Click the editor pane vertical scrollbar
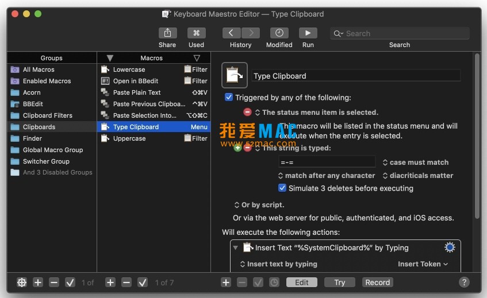Image resolution: width=487 pixels, height=298 pixels. (x=477, y=137)
